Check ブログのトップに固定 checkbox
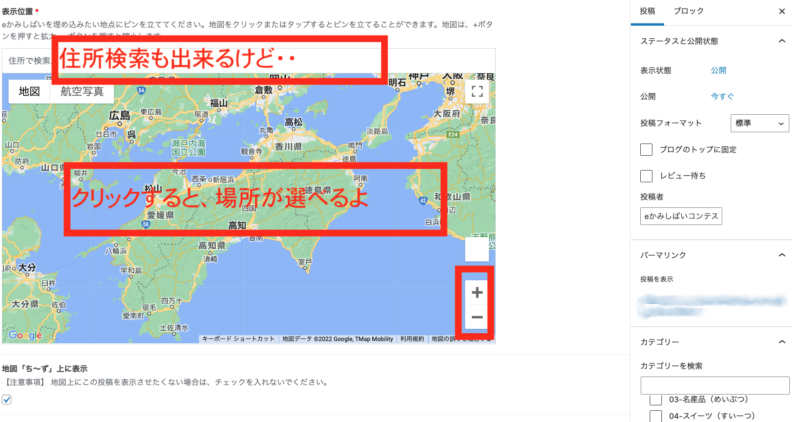This screenshot has height=422, width=792. [x=646, y=149]
